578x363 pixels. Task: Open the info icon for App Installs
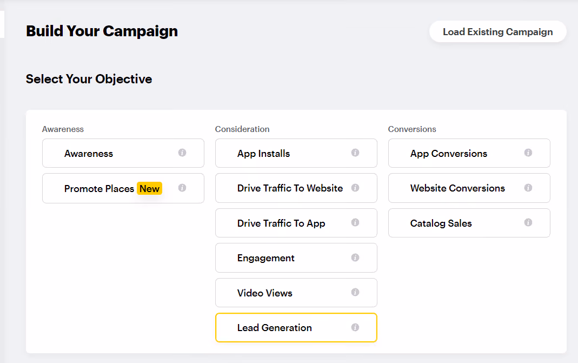coord(355,153)
